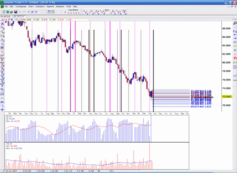Viewport: 237px width, 173px height.
Task: Select the blue crosshair plus tool
Action: [2, 110]
